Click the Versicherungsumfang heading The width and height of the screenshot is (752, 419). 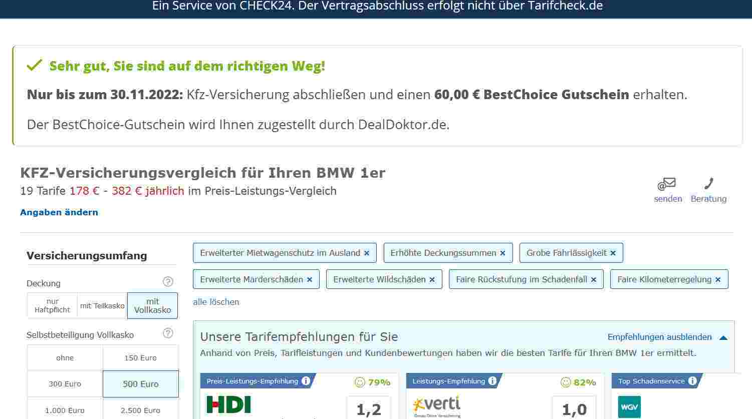(87, 256)
